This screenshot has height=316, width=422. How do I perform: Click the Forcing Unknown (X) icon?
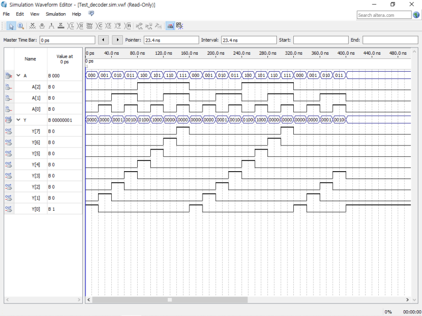[33, 25]
